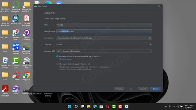This screenshot has height=110, width=196.
Task: Select the Brother Creative desktop icon
Action: pyautogui.click(x=16, y=35)
